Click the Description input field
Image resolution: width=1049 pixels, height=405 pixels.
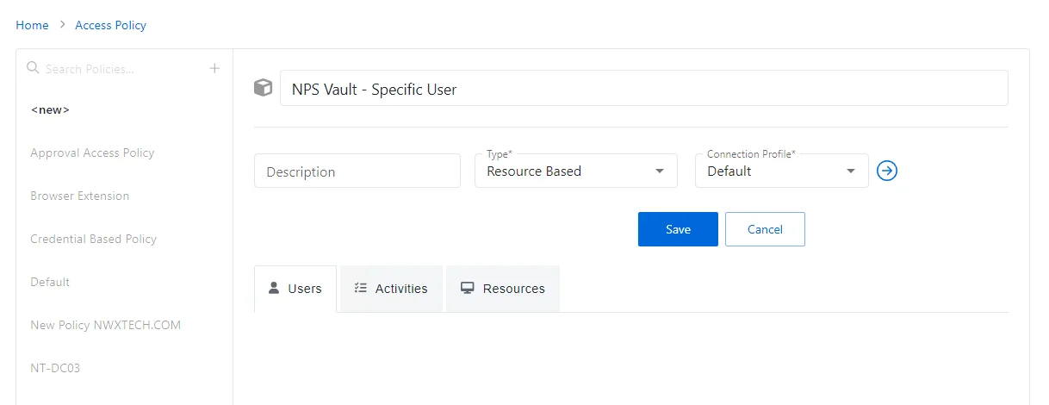tap(357, 171)
